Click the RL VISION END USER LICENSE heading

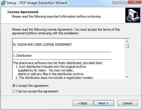coord(42,45)
